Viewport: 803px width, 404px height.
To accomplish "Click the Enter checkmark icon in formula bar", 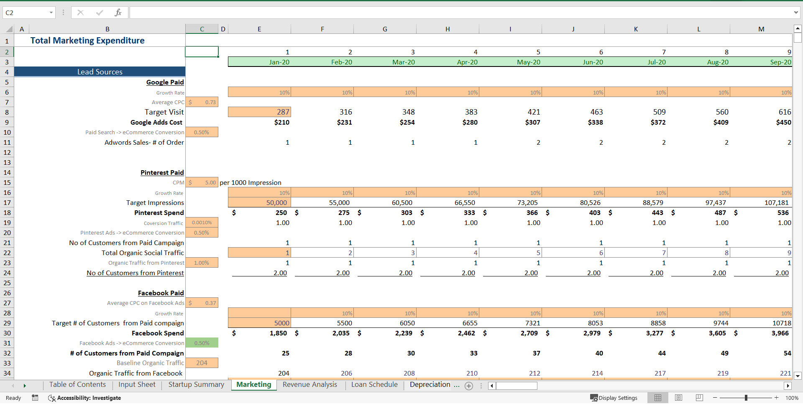I will click(99, 13).
